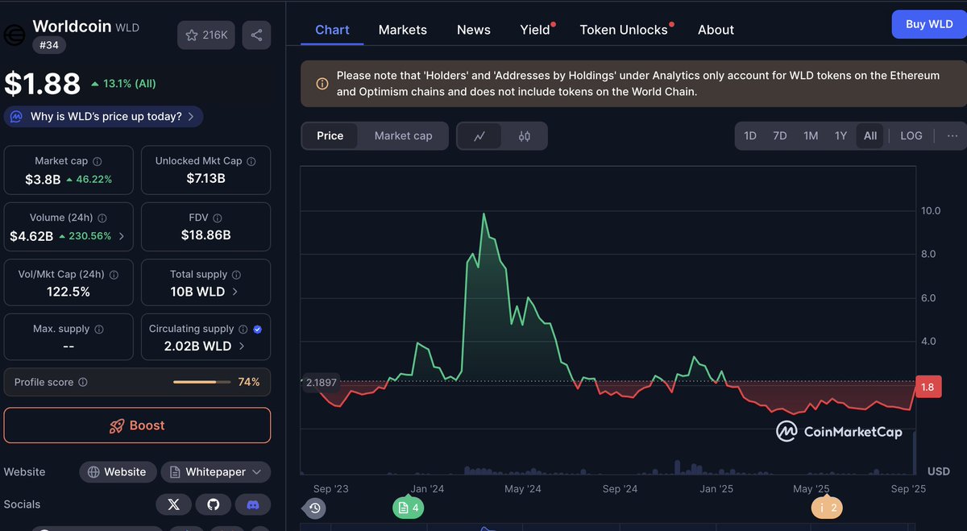Switch to candlestick chart view

(x=525, y=136)
